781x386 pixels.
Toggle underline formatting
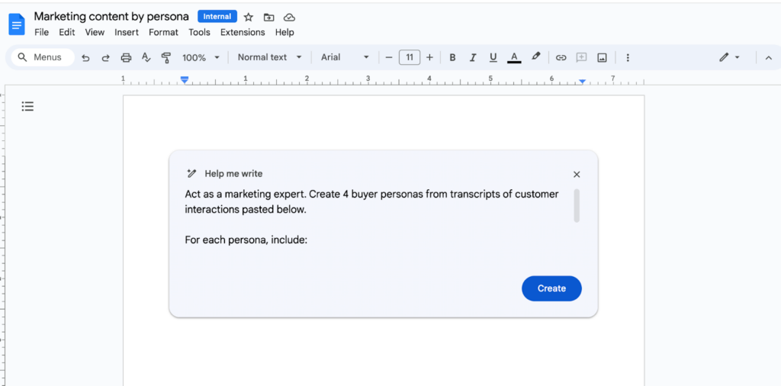493,58
